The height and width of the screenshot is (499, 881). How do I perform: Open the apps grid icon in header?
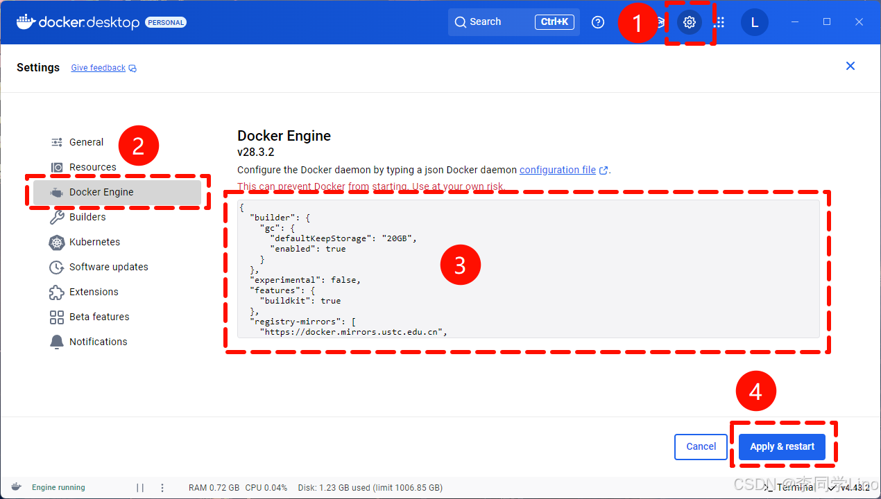point(719,22)
